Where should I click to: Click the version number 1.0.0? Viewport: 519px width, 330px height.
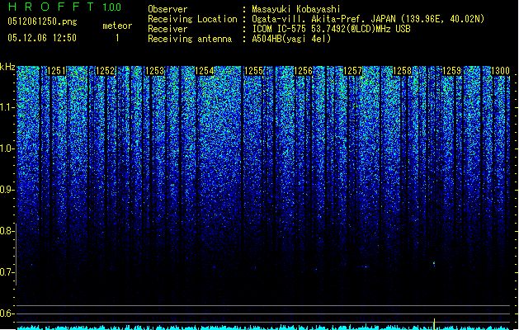coord(112,7)
